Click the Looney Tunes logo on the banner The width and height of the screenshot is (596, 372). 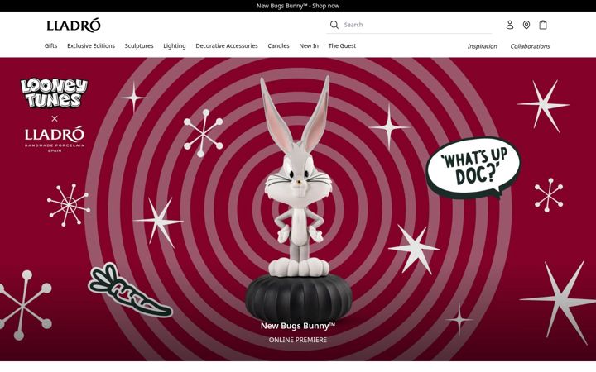(x=54, y=93)
